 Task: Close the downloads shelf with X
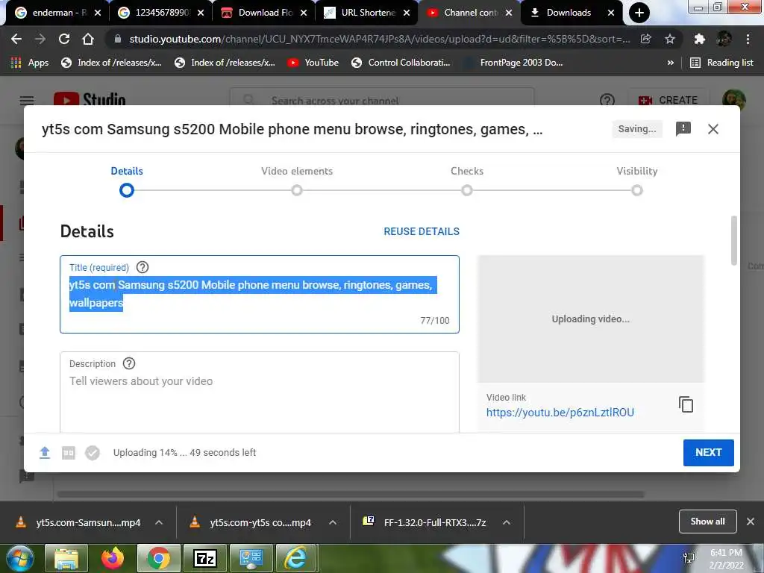tap(751, 522)
